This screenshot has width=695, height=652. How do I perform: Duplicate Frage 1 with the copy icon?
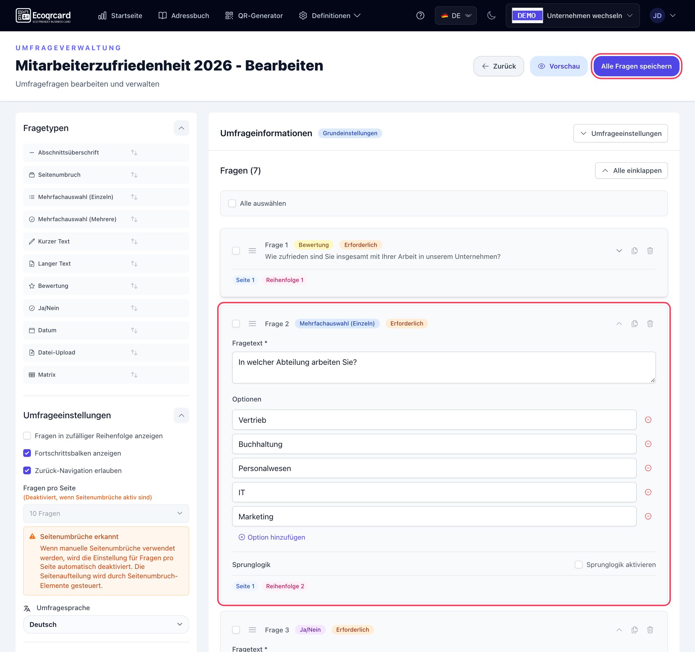635,250
